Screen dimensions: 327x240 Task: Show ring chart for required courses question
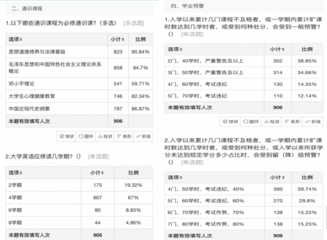[86, 136]
